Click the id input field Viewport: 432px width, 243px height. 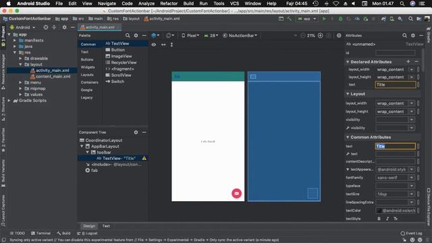point(396,53)
